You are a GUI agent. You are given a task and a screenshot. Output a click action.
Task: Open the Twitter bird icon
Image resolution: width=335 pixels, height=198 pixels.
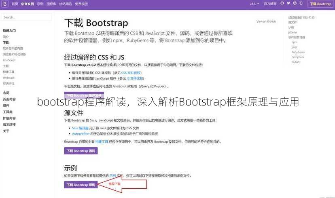(288, 3)
